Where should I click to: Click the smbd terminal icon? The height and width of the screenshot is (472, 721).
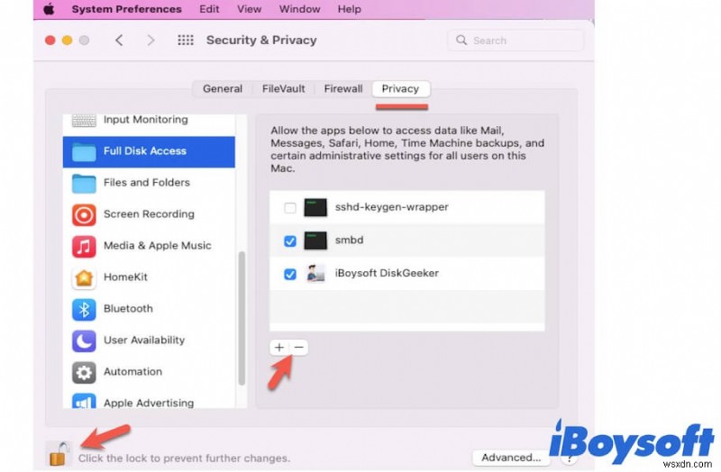point(315,241)
